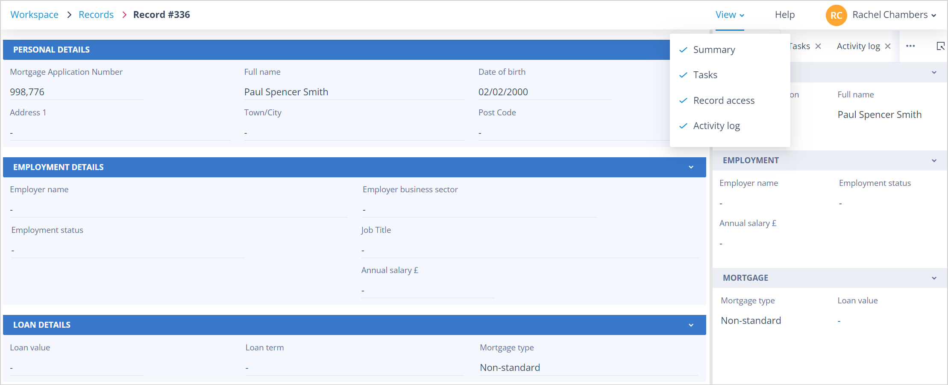The width and height of the screenshot is (948, 385).
Task: Click the Address 1 field
Action: click(x=120, y=132)
